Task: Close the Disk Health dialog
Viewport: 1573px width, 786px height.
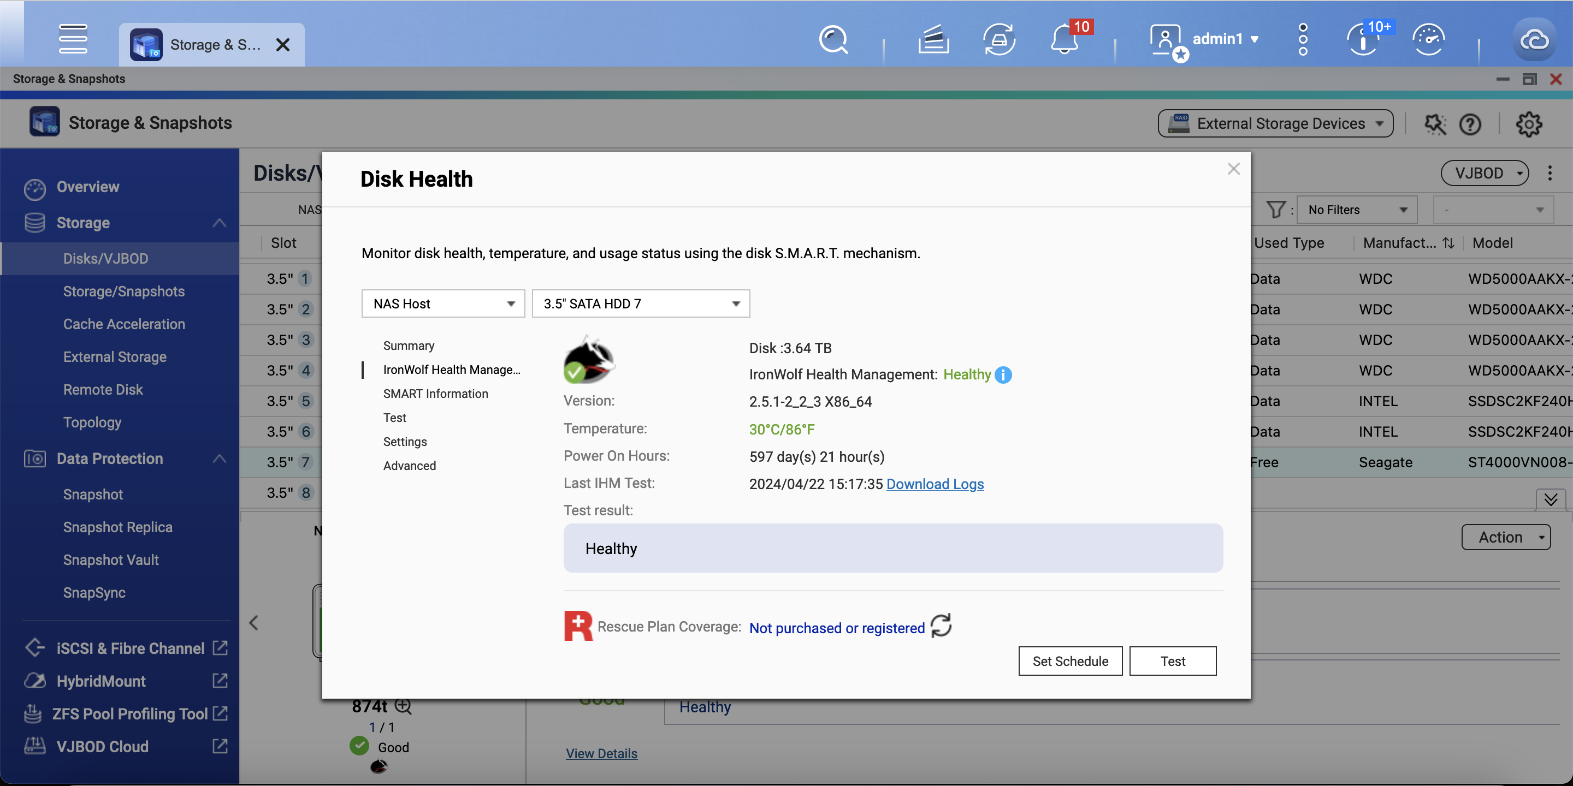Action: 1233,169
